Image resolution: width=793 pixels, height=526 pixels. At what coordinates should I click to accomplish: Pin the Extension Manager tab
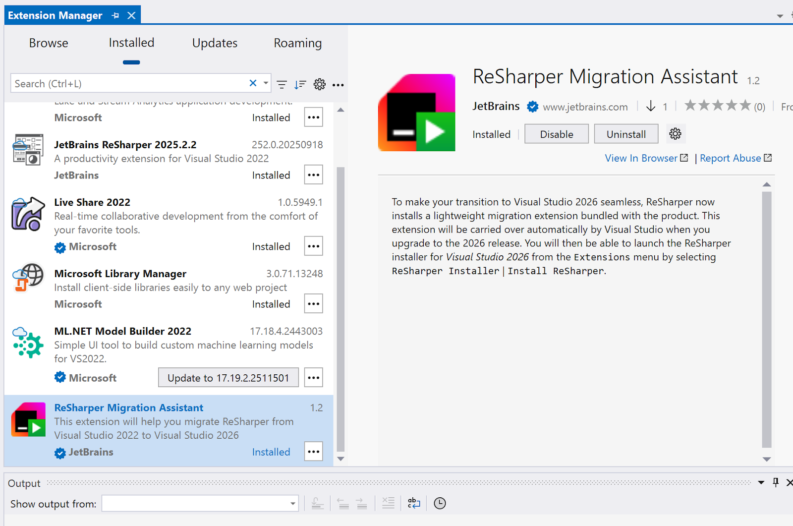115,15
